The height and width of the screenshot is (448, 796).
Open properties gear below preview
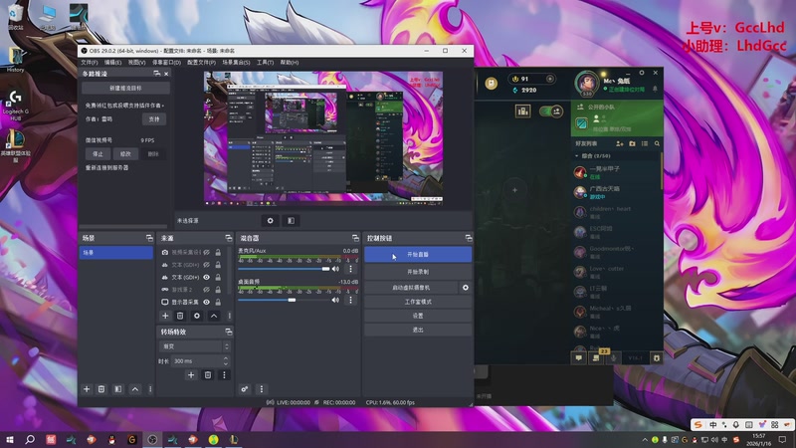(x=270, y=220)
